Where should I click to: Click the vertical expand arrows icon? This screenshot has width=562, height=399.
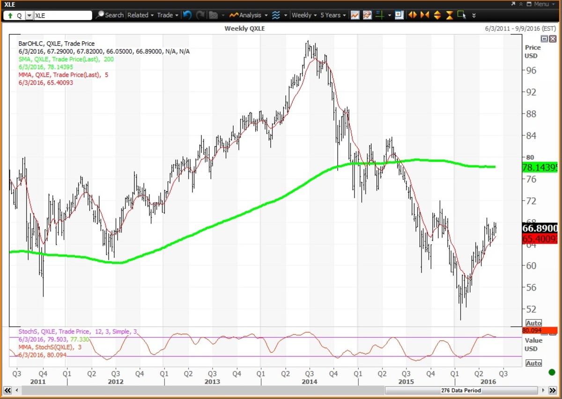point(437,15)
